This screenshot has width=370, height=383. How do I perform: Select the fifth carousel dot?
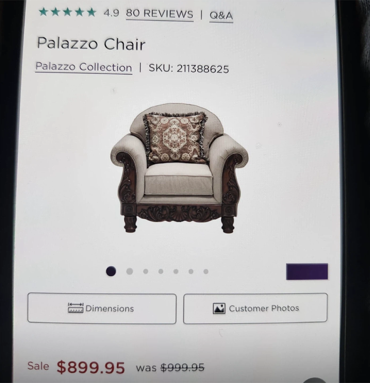coord(176,271)
